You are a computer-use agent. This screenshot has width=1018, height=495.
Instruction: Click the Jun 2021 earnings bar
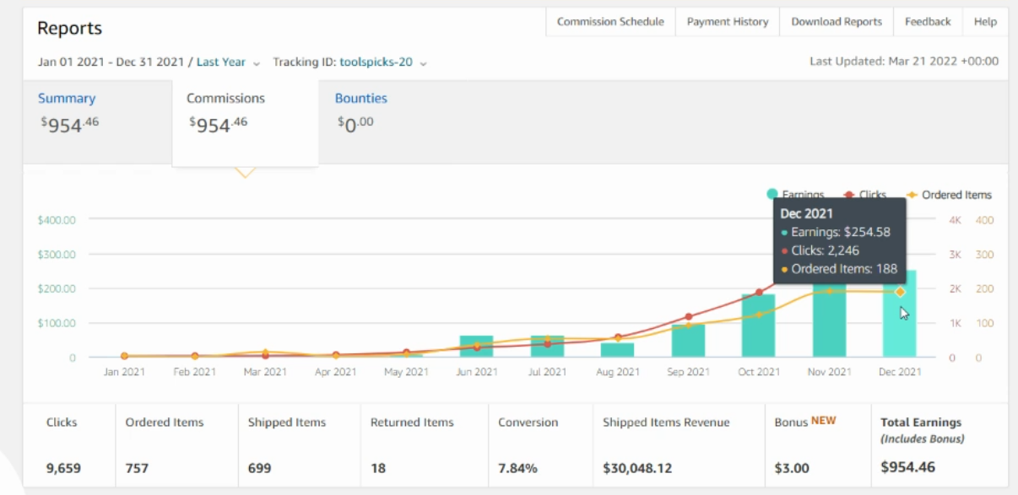[x=476, y=347]
